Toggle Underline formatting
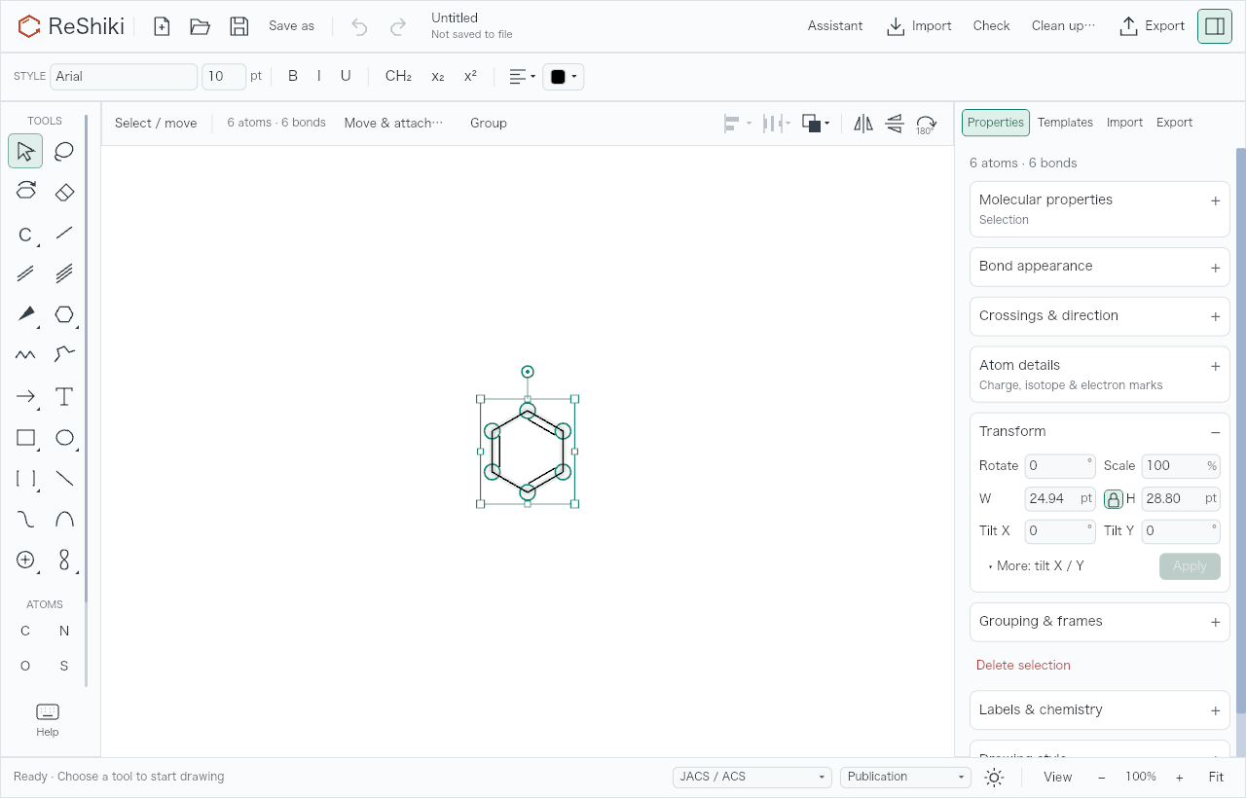The height and width of the screenshot is (798, 1246). [x=346, y=76]
